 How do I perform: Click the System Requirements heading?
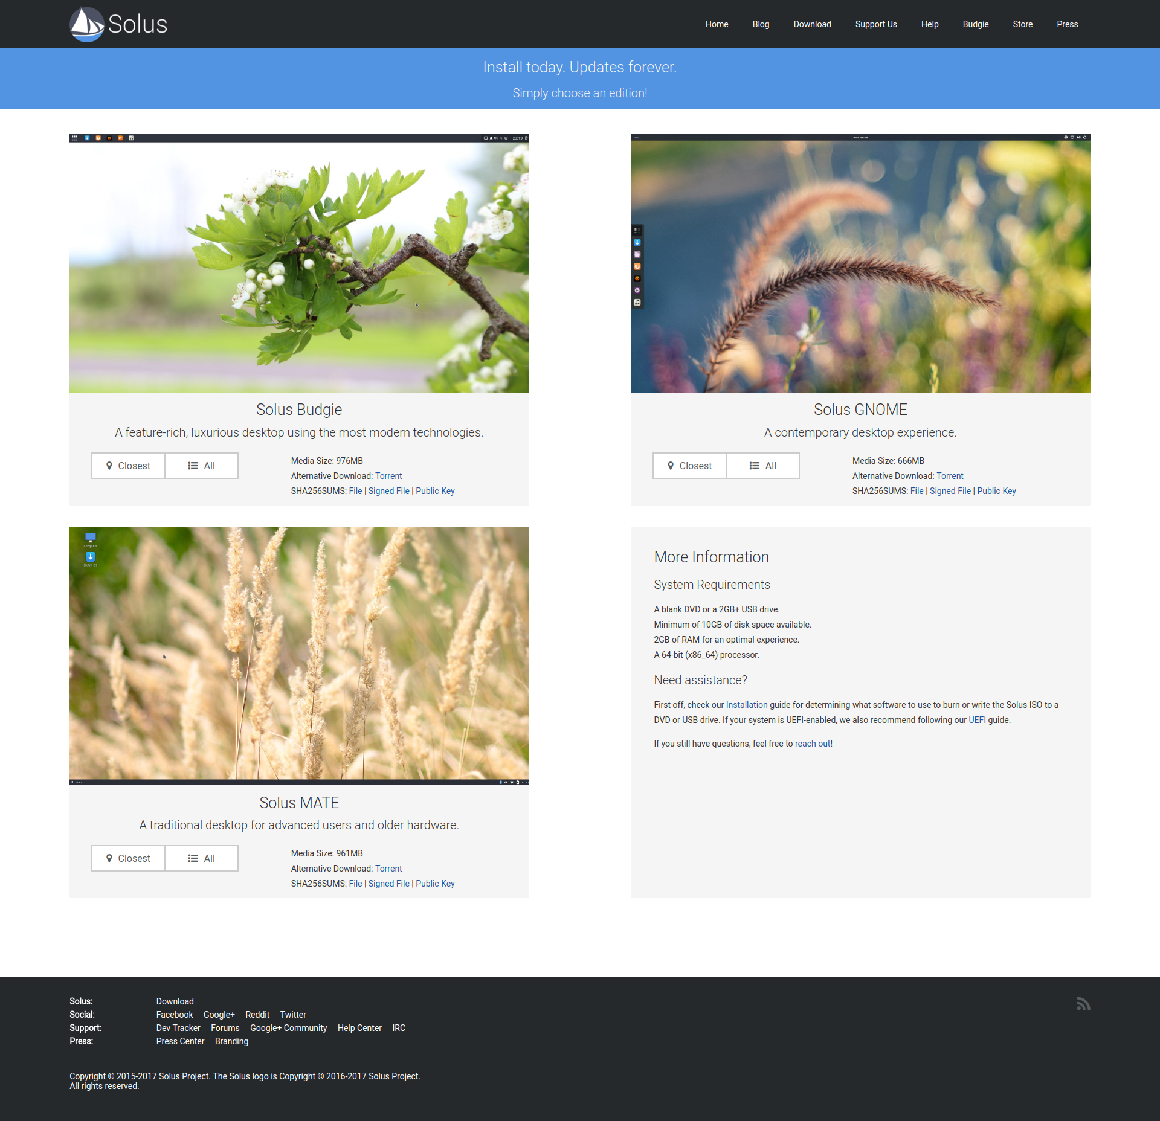point(712,585)
